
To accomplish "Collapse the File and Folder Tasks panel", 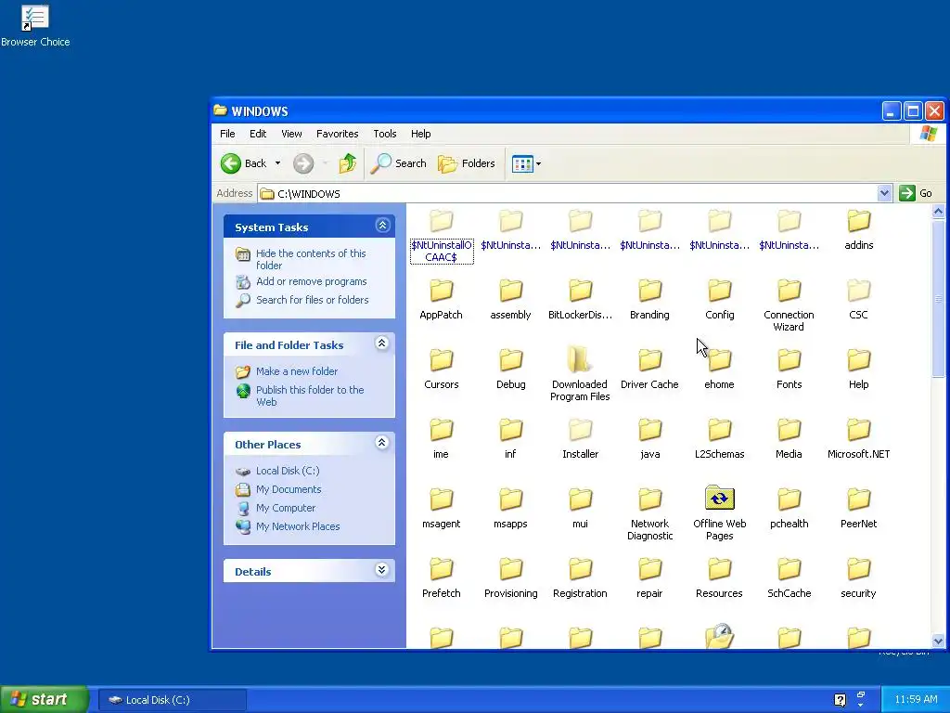I will [381, 344].
